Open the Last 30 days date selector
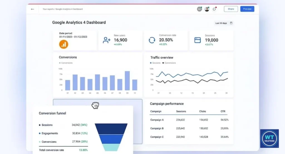This screenshot has height=154, width=285. 224,23
